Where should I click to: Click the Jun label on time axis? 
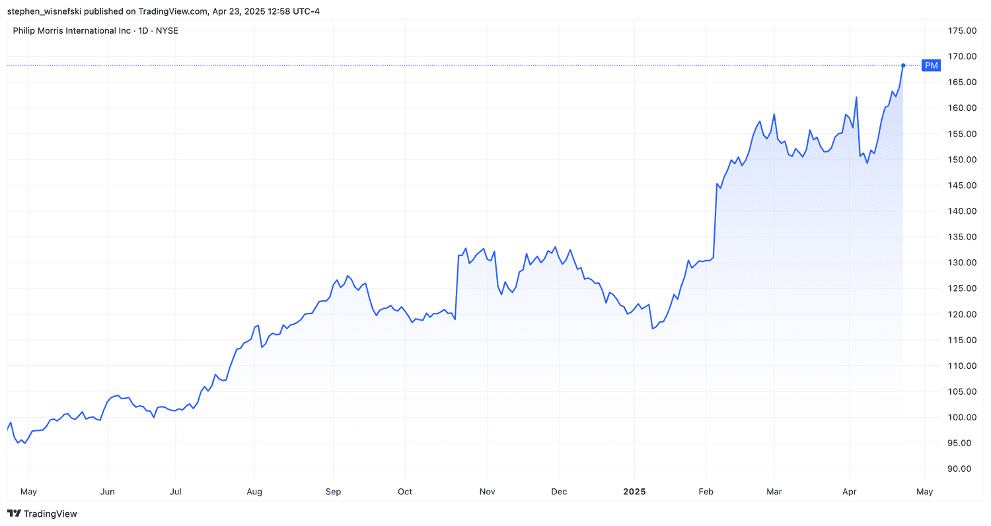[107, 492]
